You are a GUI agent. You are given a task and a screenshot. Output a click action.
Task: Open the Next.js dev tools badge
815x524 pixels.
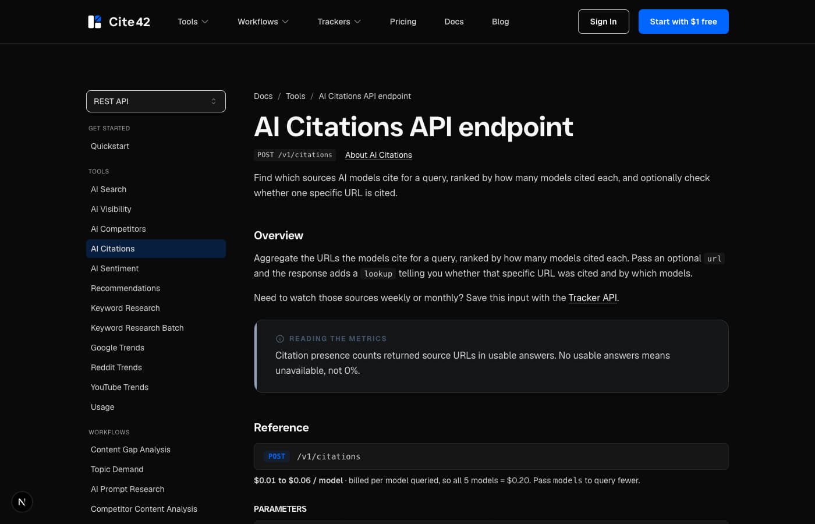pos(22,502)
